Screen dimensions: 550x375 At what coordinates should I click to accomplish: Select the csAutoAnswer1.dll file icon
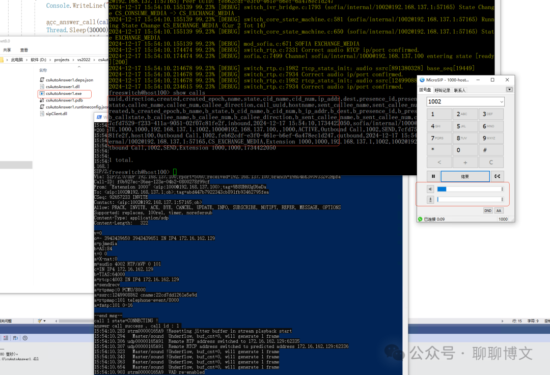click(42, 87)
